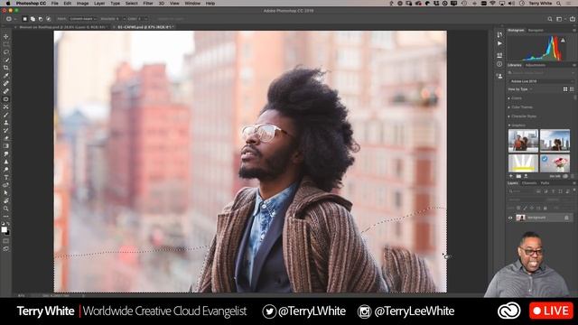578x325 pixels.
Task: Select the Zoom tool
Action: tap(6, 209)
